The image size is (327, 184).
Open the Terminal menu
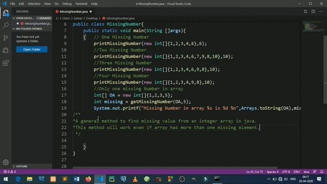pyautogui.click(x=81, y=4)
